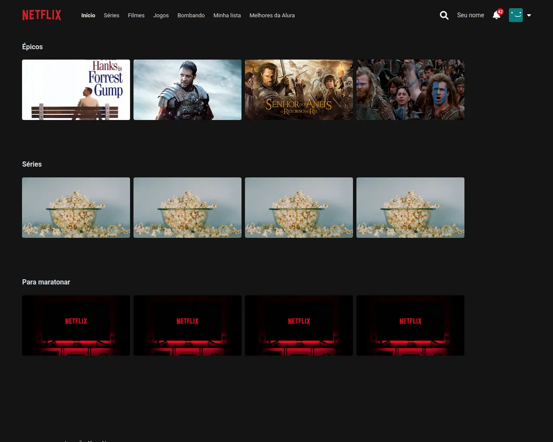Expand the profile menu caret arrow
Screen dimensions: 553x442
tap(529, 16)
